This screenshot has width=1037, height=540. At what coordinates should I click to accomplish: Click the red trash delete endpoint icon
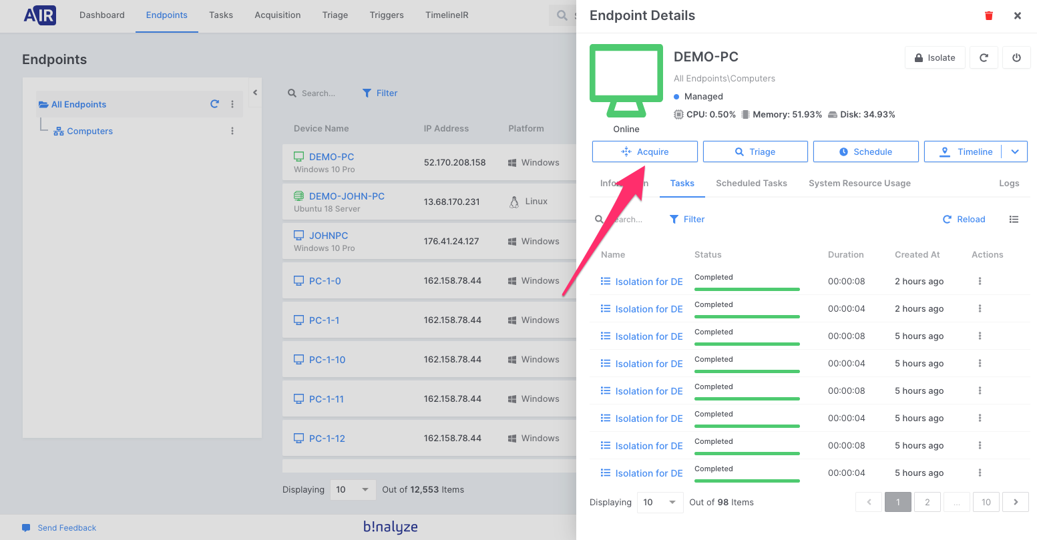[989, 15]
